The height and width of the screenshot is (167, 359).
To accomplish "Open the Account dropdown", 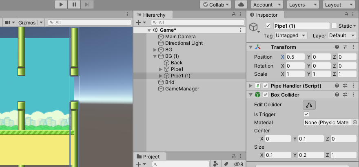I will click(x=267, y=4).
